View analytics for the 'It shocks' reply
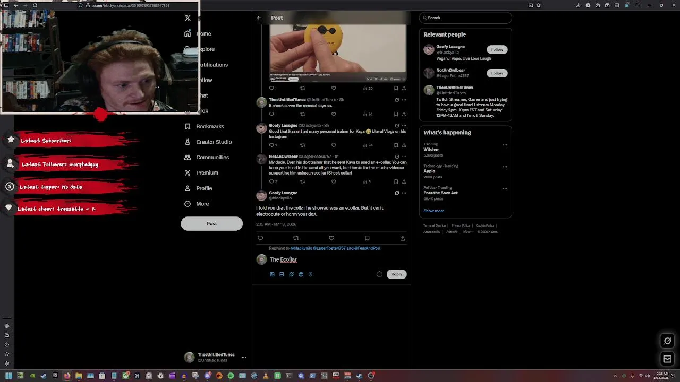This screenshot has width=680, height=382. (368, 114)
